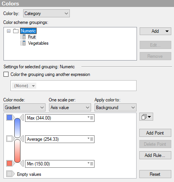Click the Empty values color marker
The image size is (174, 182).
(10, 174)
